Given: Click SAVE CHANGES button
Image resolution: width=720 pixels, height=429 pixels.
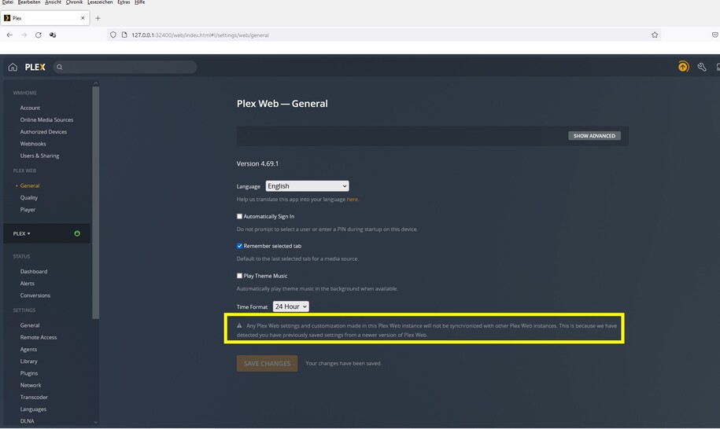Looking at the screenshot, I should (x=267, y=364).
